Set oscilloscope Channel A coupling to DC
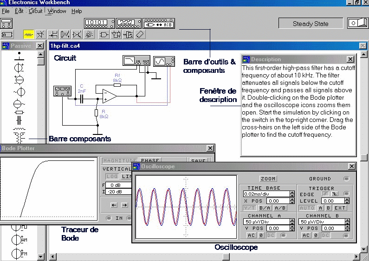The image size is (369, 261). (271, 235)
